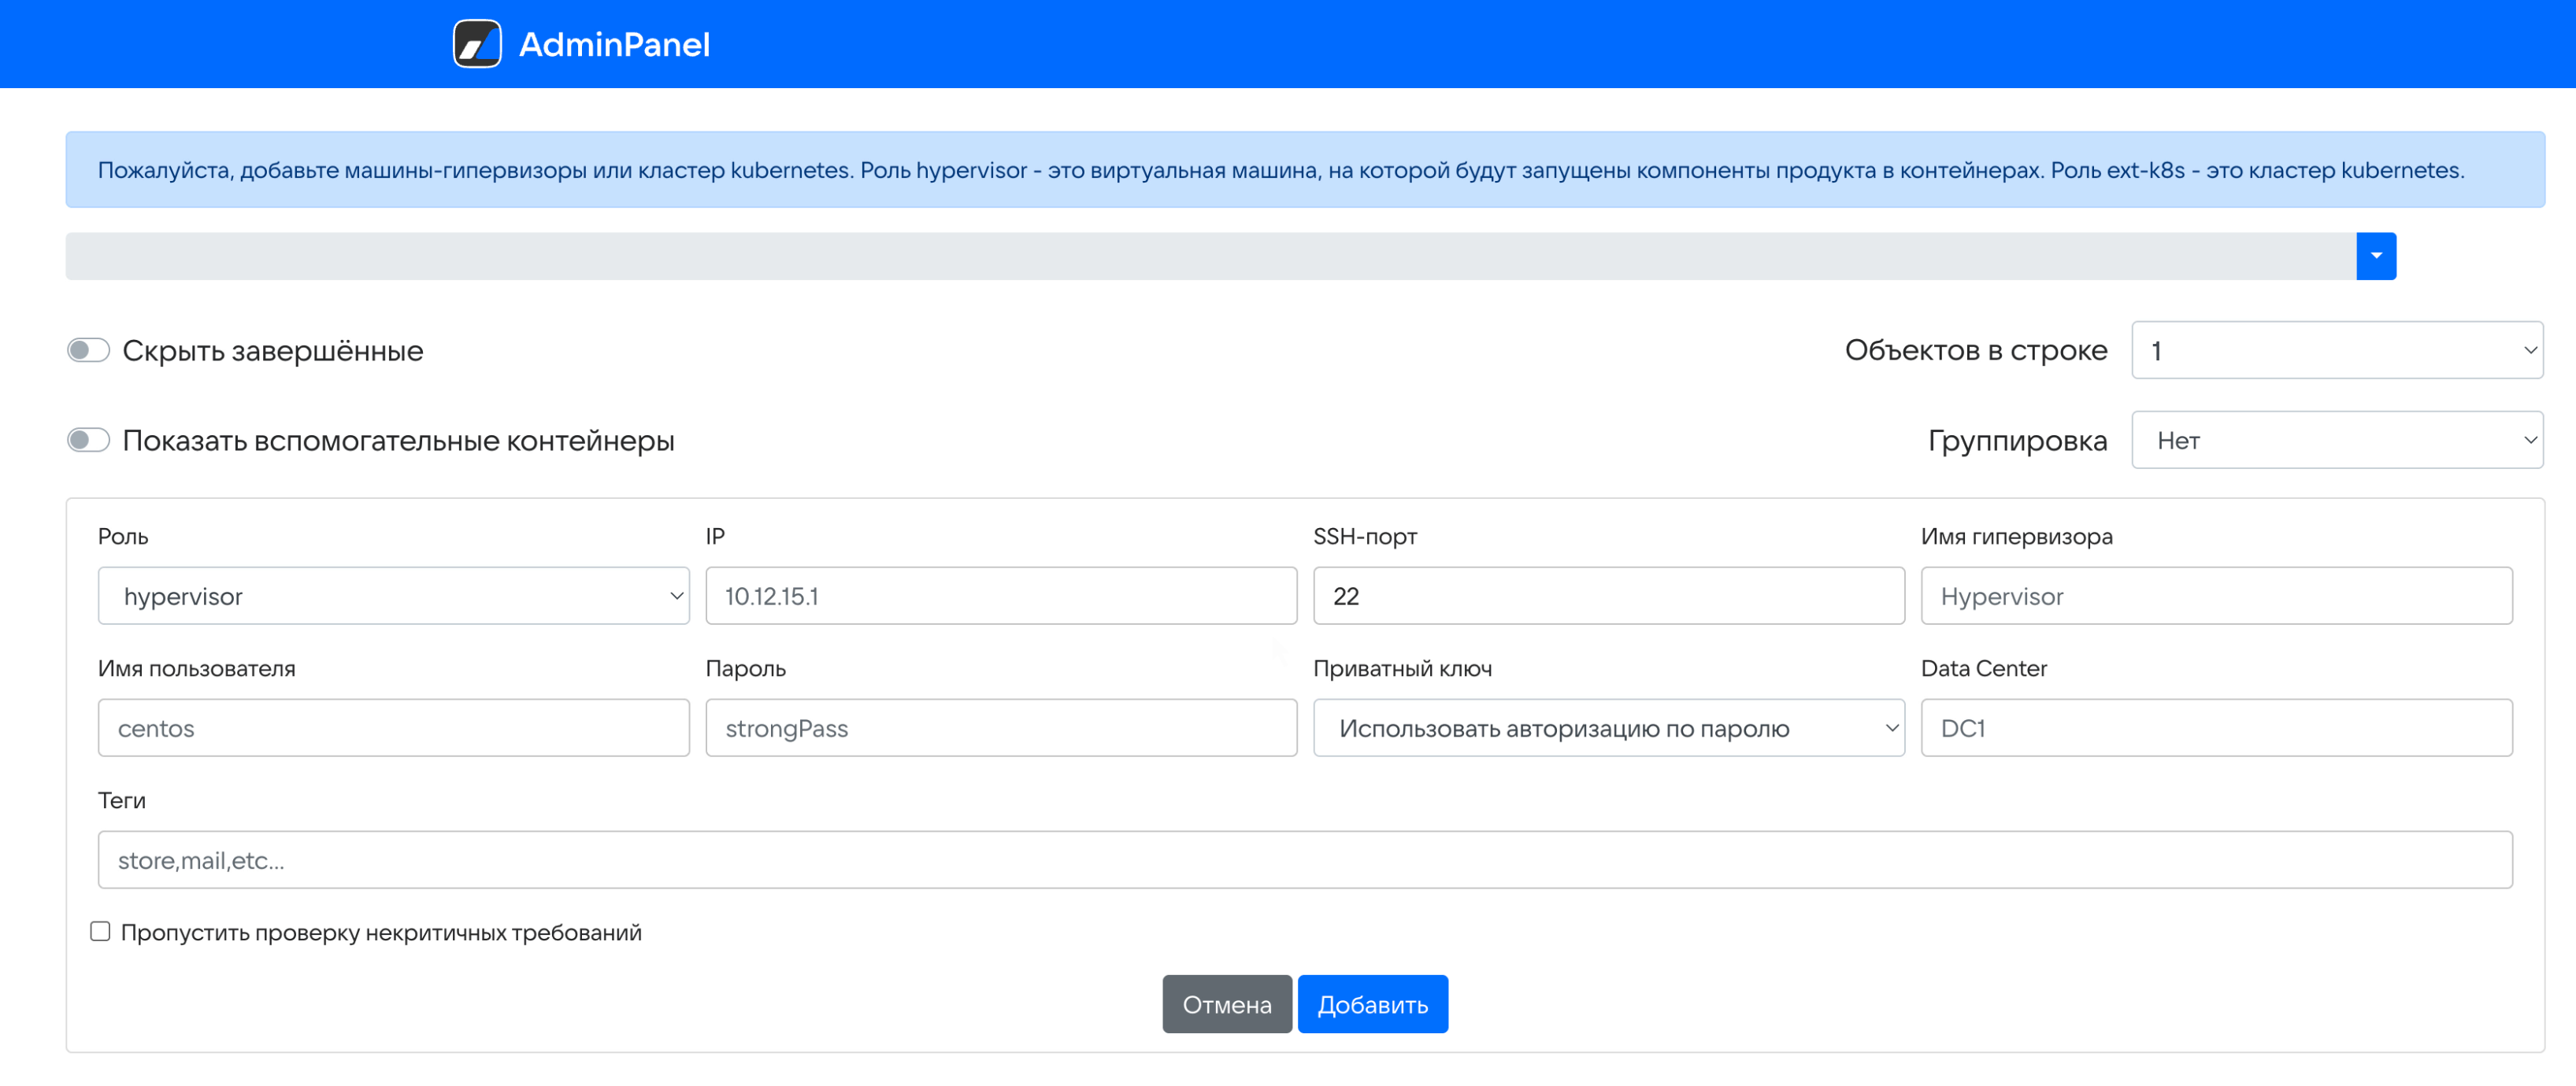Click the IP address input field
Image resolution: width=2576 pixels, height=1086 pixels.
(1000, 597)
